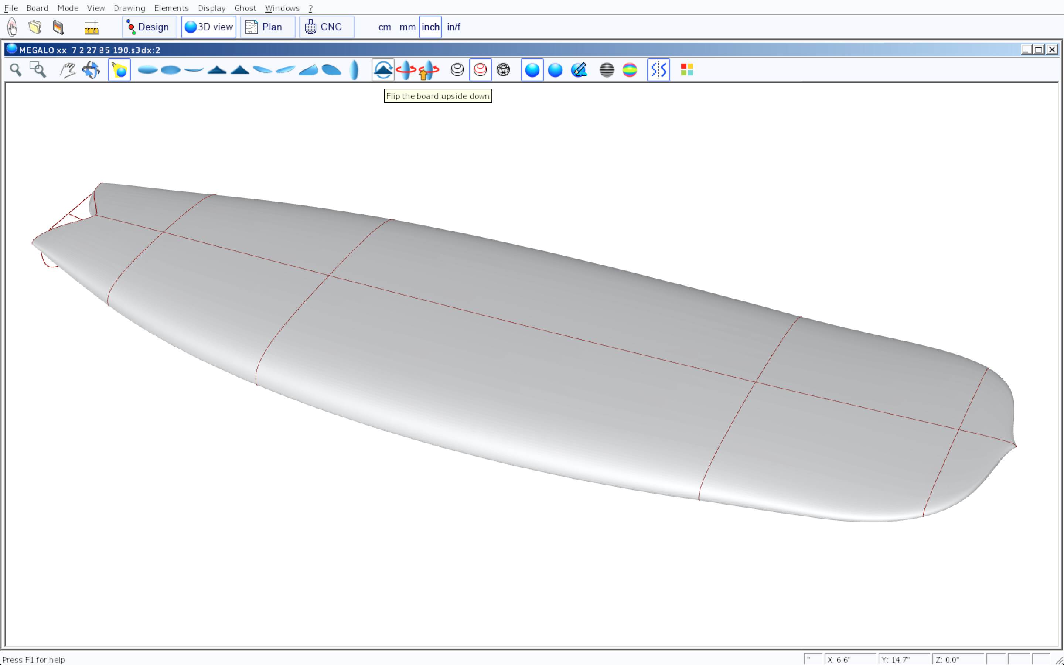Select the 3D rotate view tool
Screen dimensions: 1064x665
[91, 70]
